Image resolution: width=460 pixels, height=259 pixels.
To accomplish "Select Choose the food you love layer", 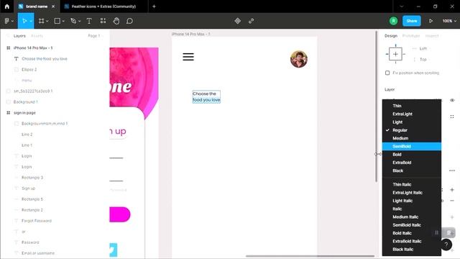I will point(45,59).
